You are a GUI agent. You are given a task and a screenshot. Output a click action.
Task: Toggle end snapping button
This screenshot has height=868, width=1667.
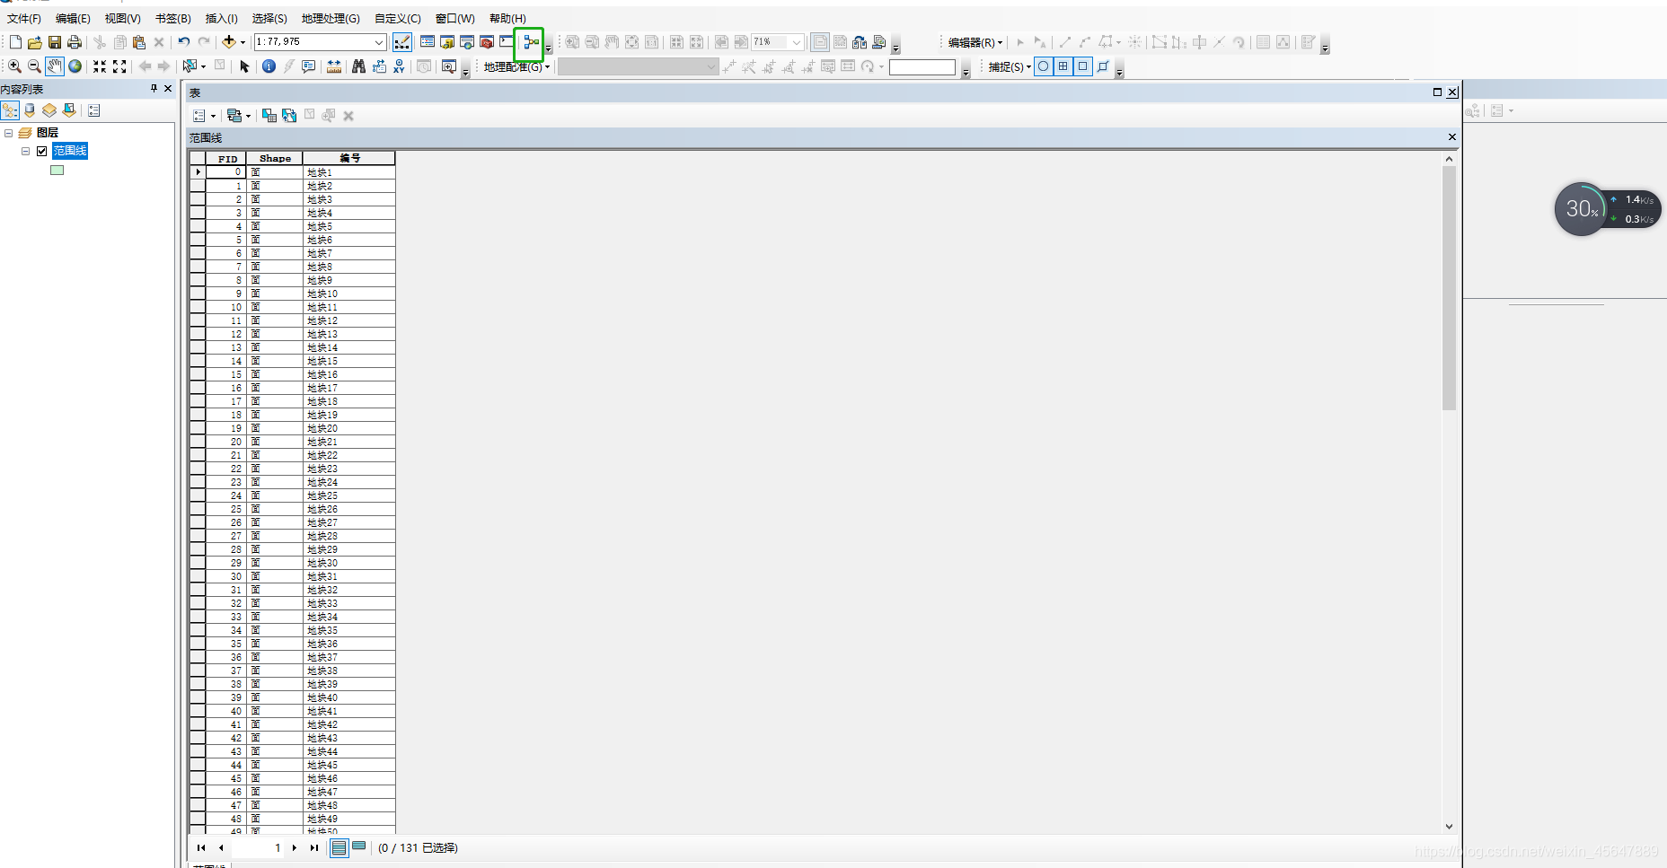pos(1063,66)
